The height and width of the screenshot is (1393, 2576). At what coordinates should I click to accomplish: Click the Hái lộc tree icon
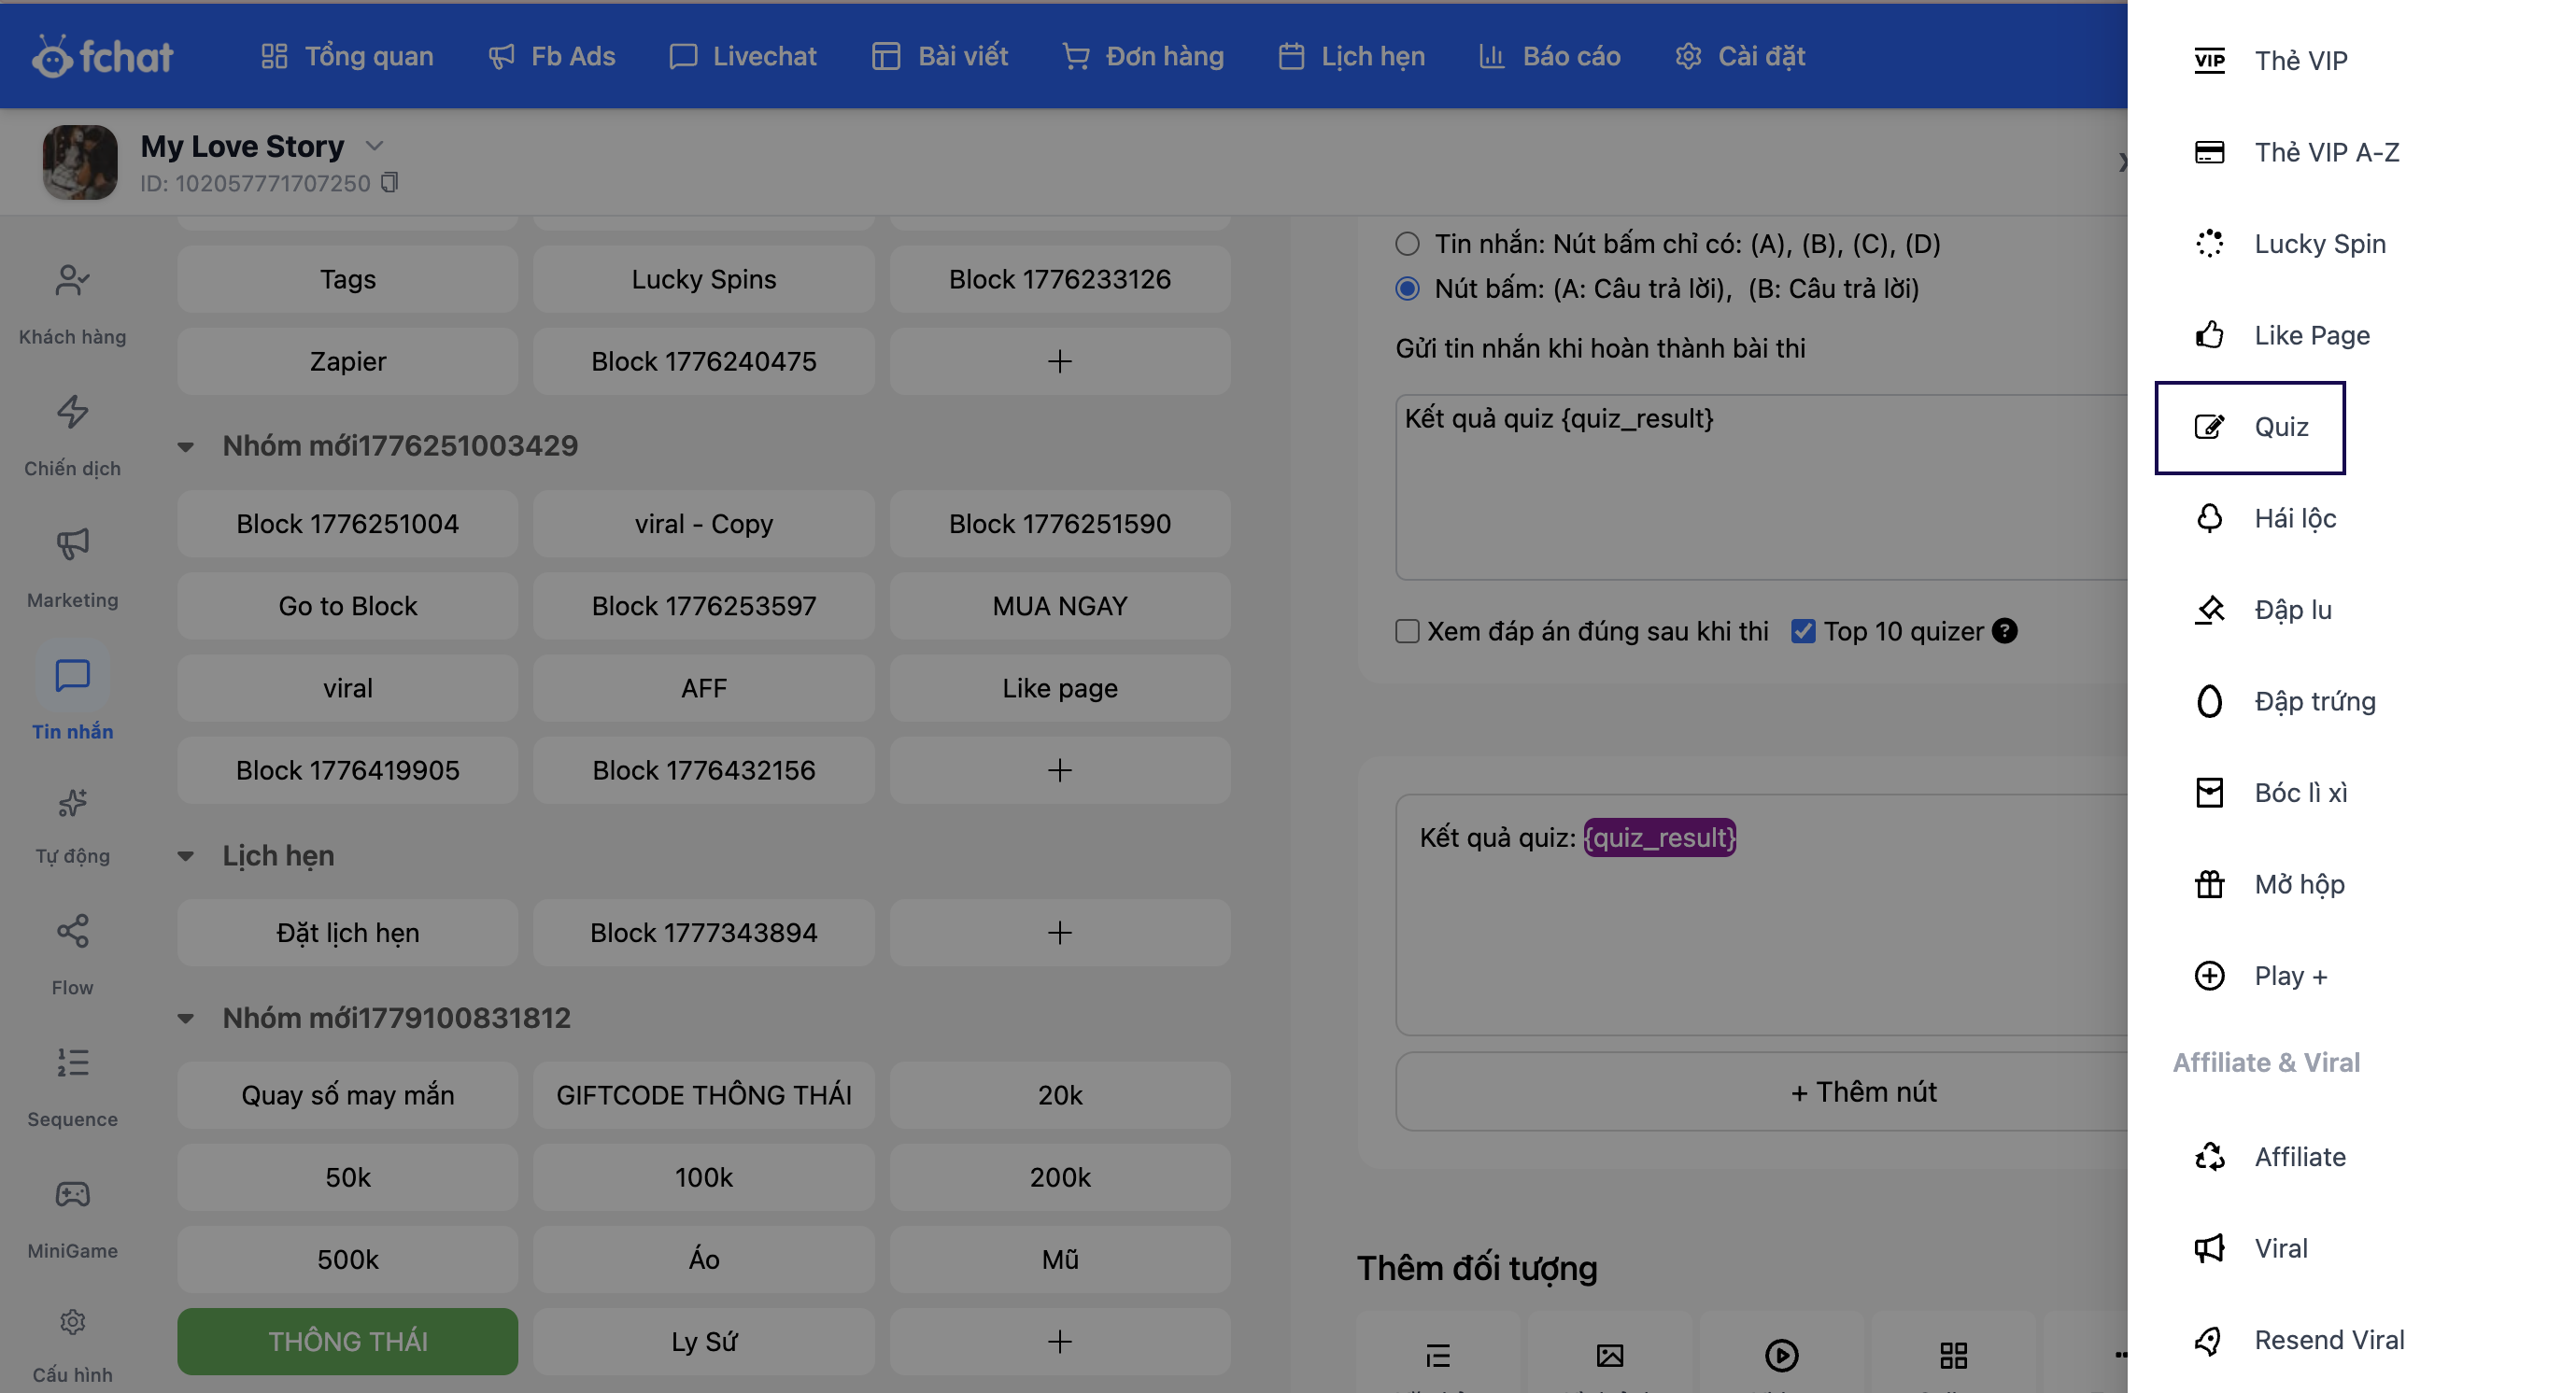(x=2209, y=517)
